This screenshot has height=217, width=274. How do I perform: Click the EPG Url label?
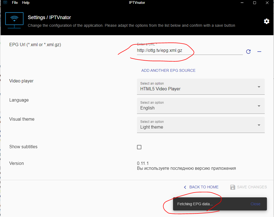click(35, 44)
